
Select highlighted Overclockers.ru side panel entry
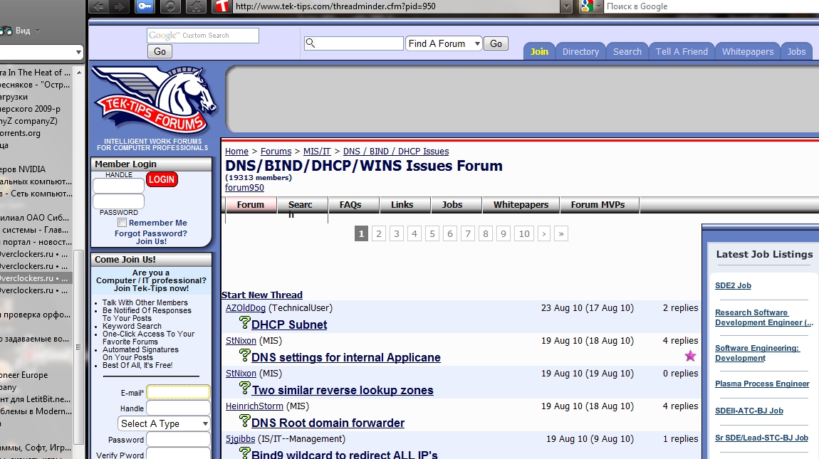pyautogui.click(x=36, y=278)
